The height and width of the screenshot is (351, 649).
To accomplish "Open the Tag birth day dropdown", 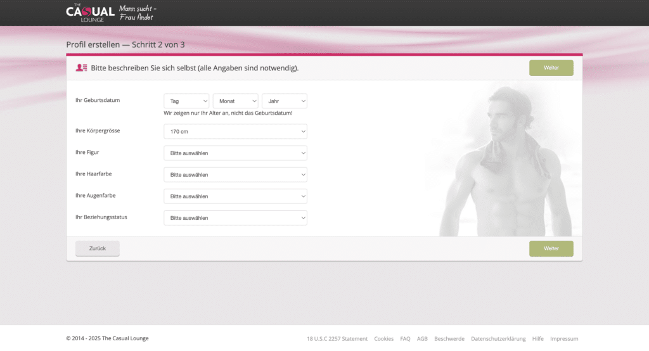I will point(186,101).
